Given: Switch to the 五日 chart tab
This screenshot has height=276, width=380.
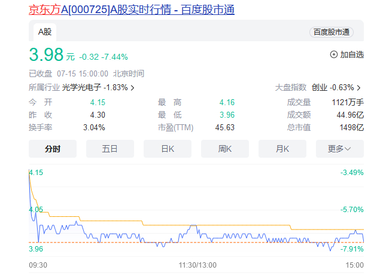Looking at the screenshot, I should tap(110, 149).
